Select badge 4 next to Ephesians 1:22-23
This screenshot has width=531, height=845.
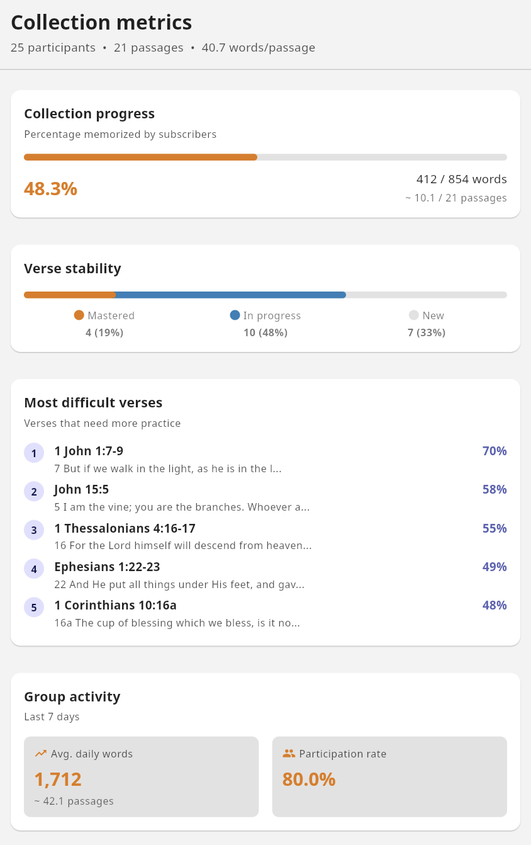pyautogui.click(x=34, y=569)
